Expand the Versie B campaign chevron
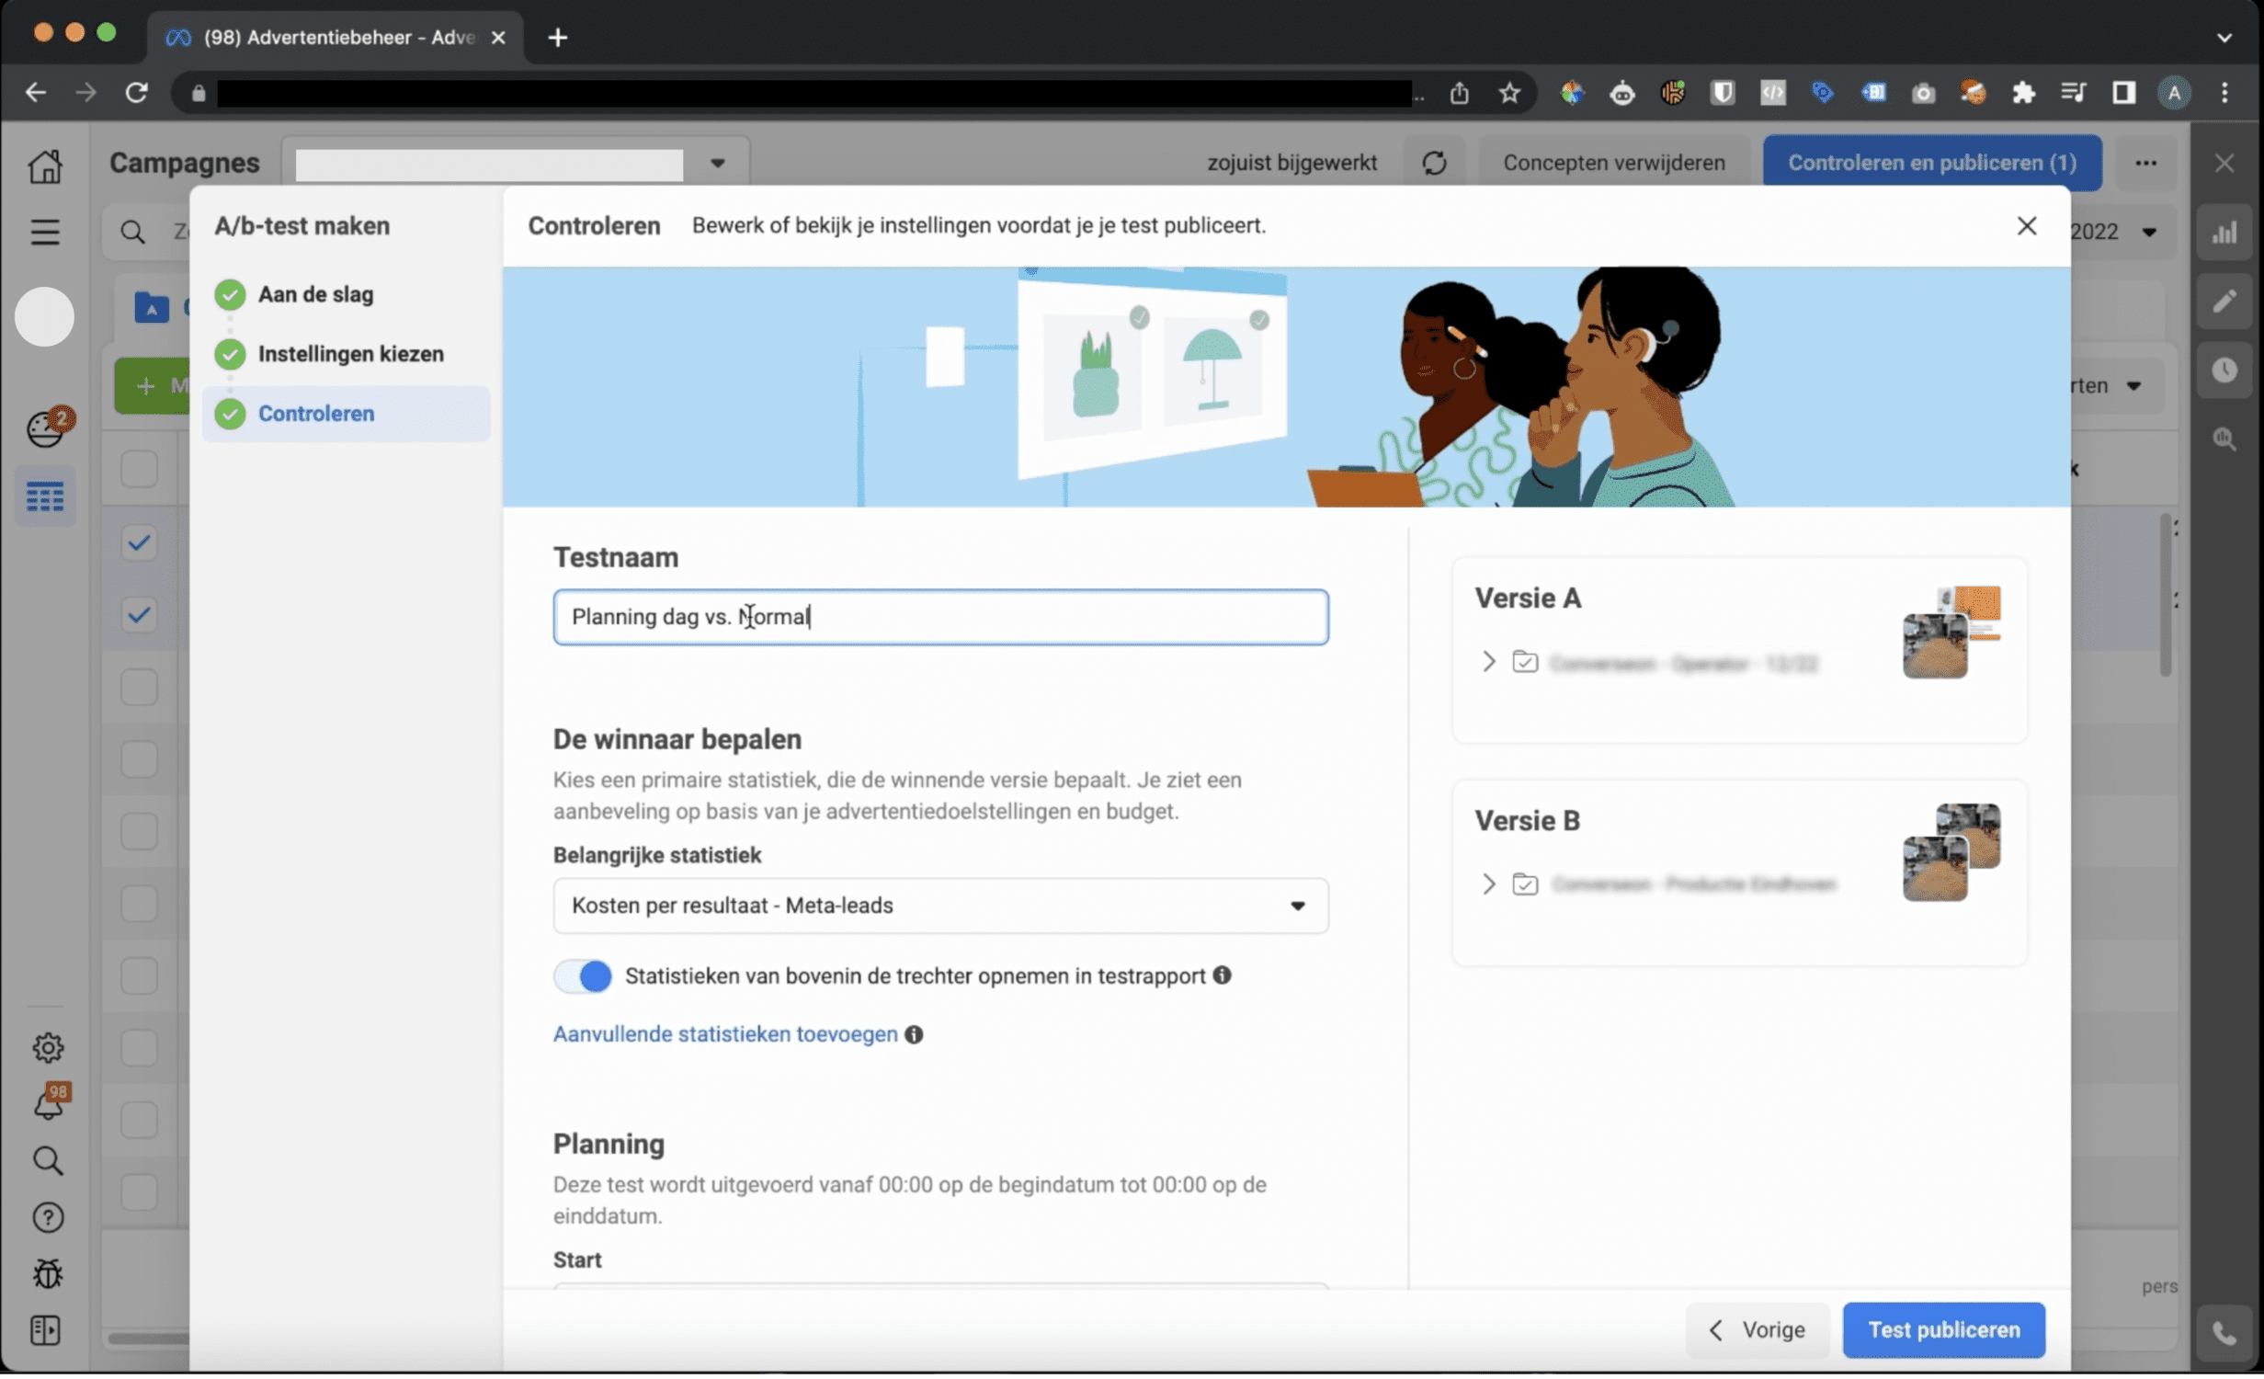The image size is (2264, 1379). coord(1488,884)
